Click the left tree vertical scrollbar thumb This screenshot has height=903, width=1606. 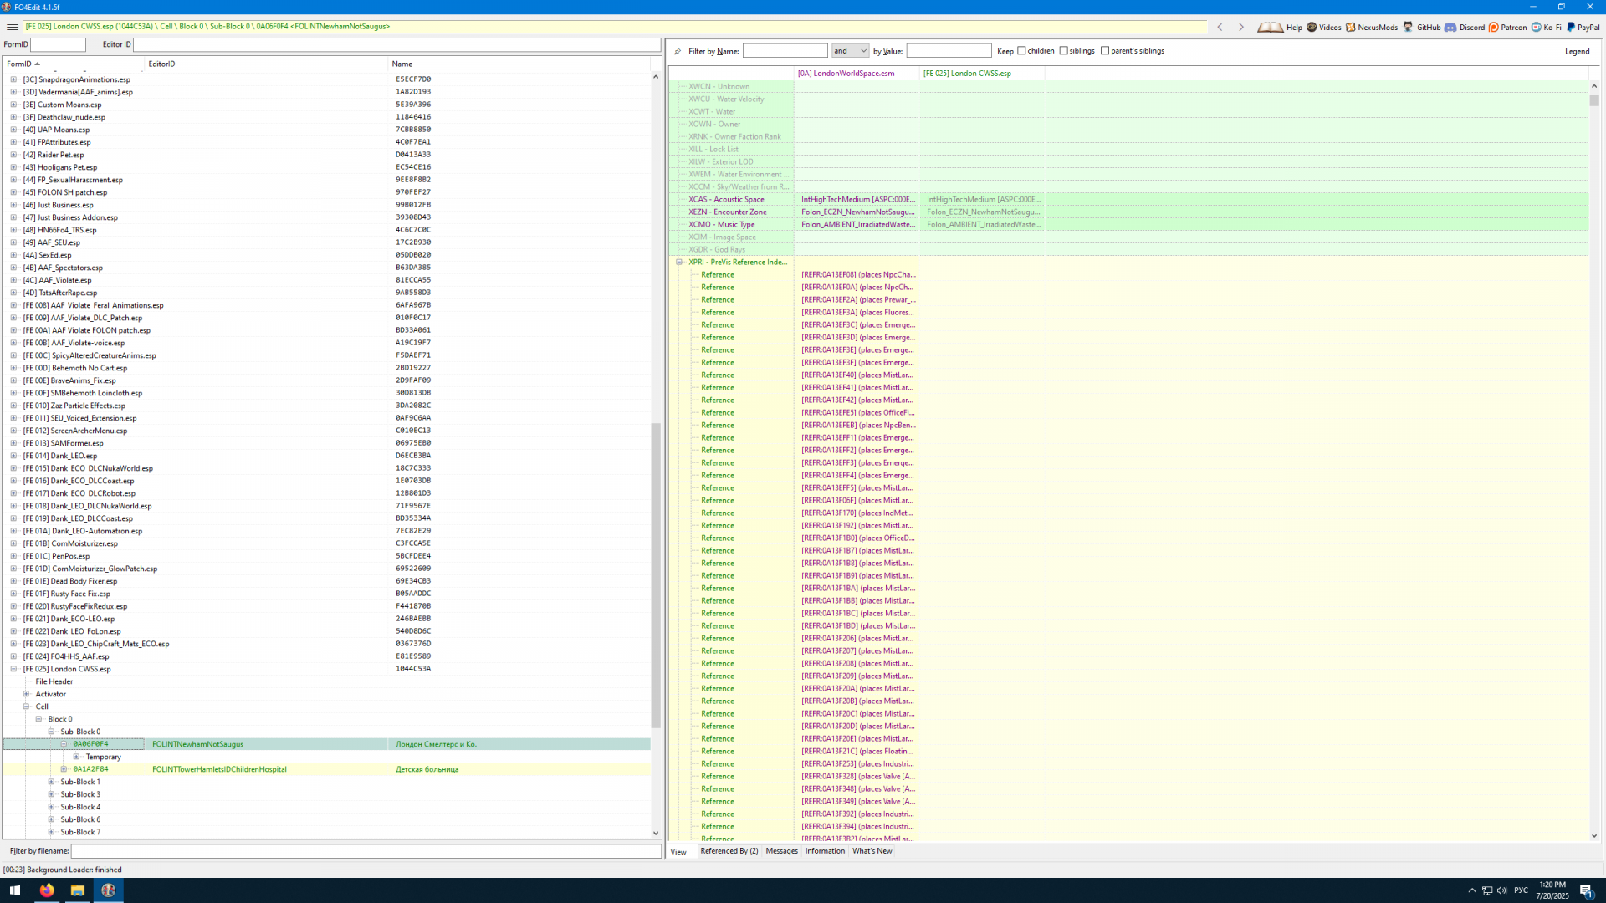click(x=656, y=574)
